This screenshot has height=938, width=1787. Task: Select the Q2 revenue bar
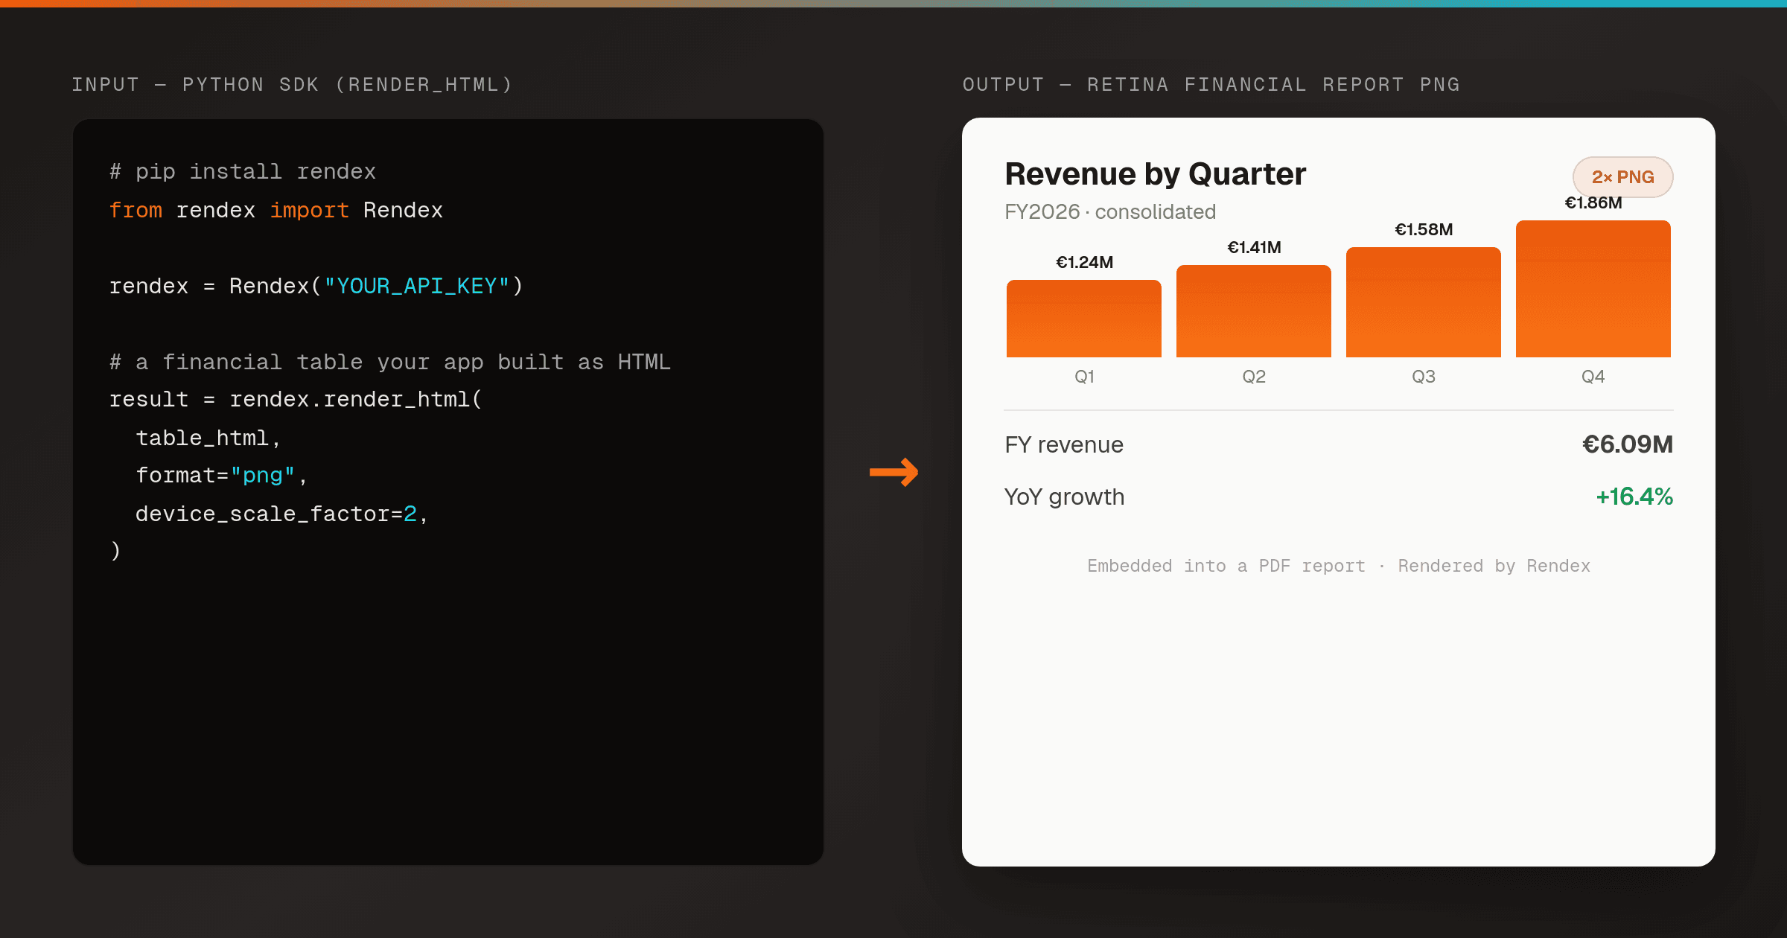1254,311
